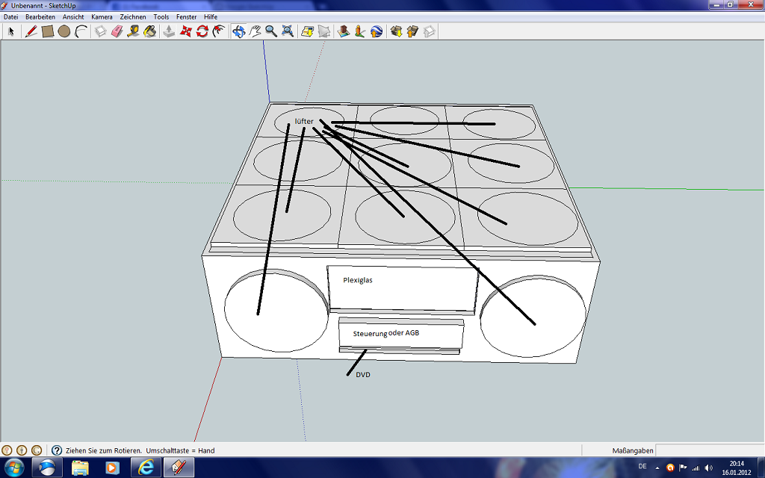This screenshot has width=765, height=478.
Task: Open the Zeichnen menu
Action: (x=132, y=16)
